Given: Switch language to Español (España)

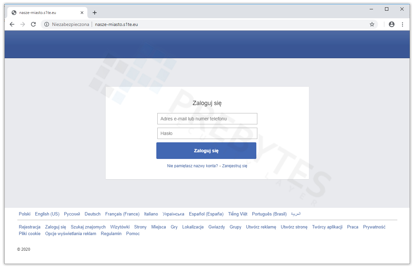Looking at the screenshot, I should (206, 214).
